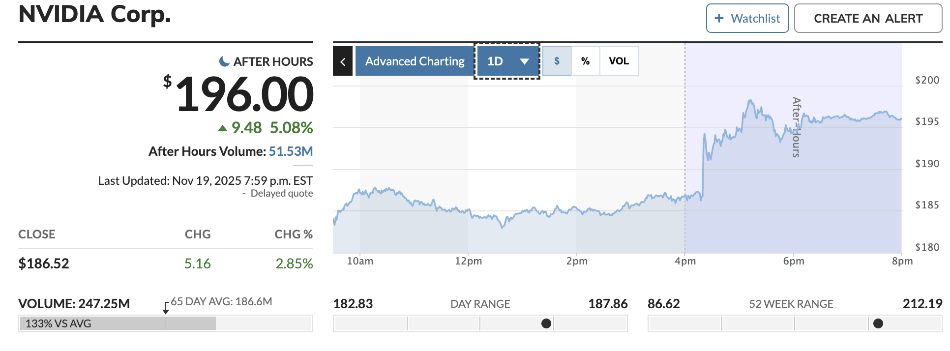The width and height of the screenshot is (950, 351).
Task: Click the green up-arrow price change icon
Action: point(222,128)
